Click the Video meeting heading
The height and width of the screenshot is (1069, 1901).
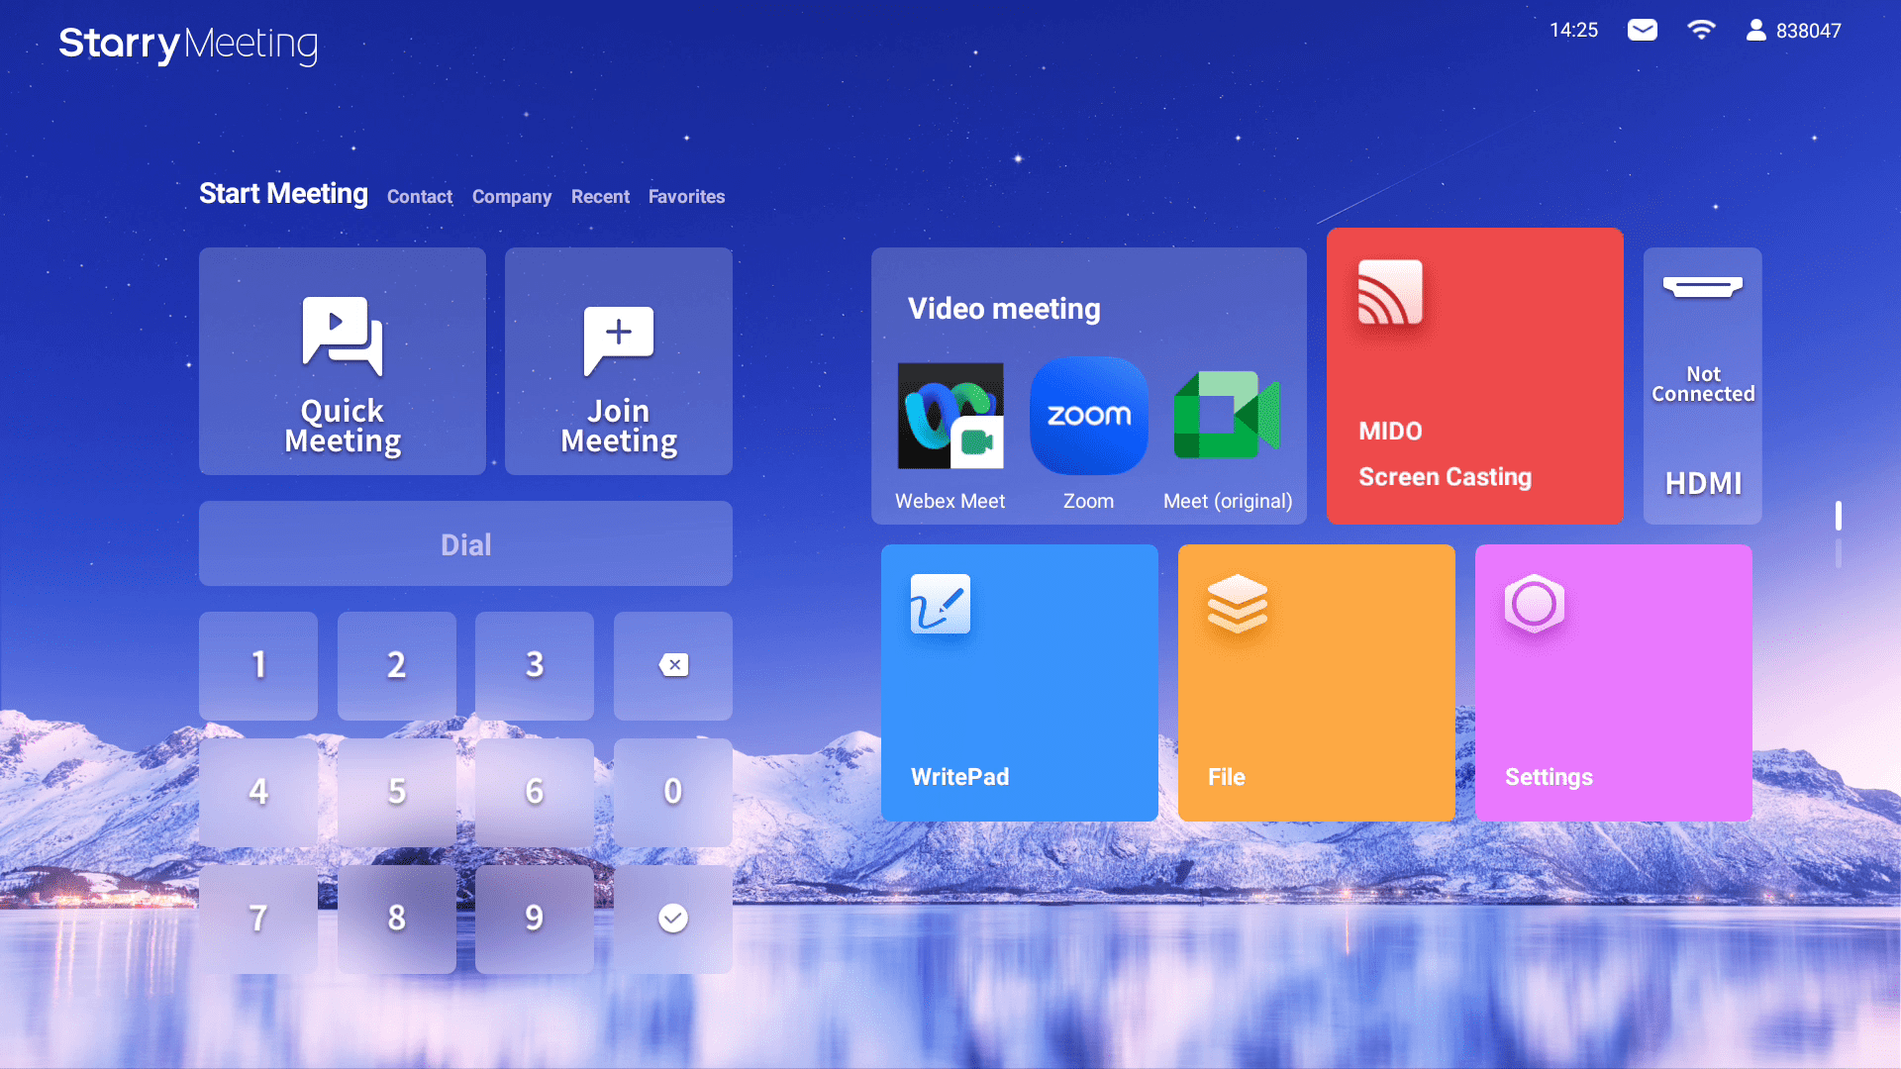point(1004,309)
